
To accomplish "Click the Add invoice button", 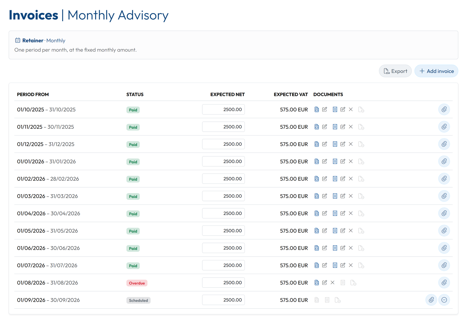I will pos(436,71).
